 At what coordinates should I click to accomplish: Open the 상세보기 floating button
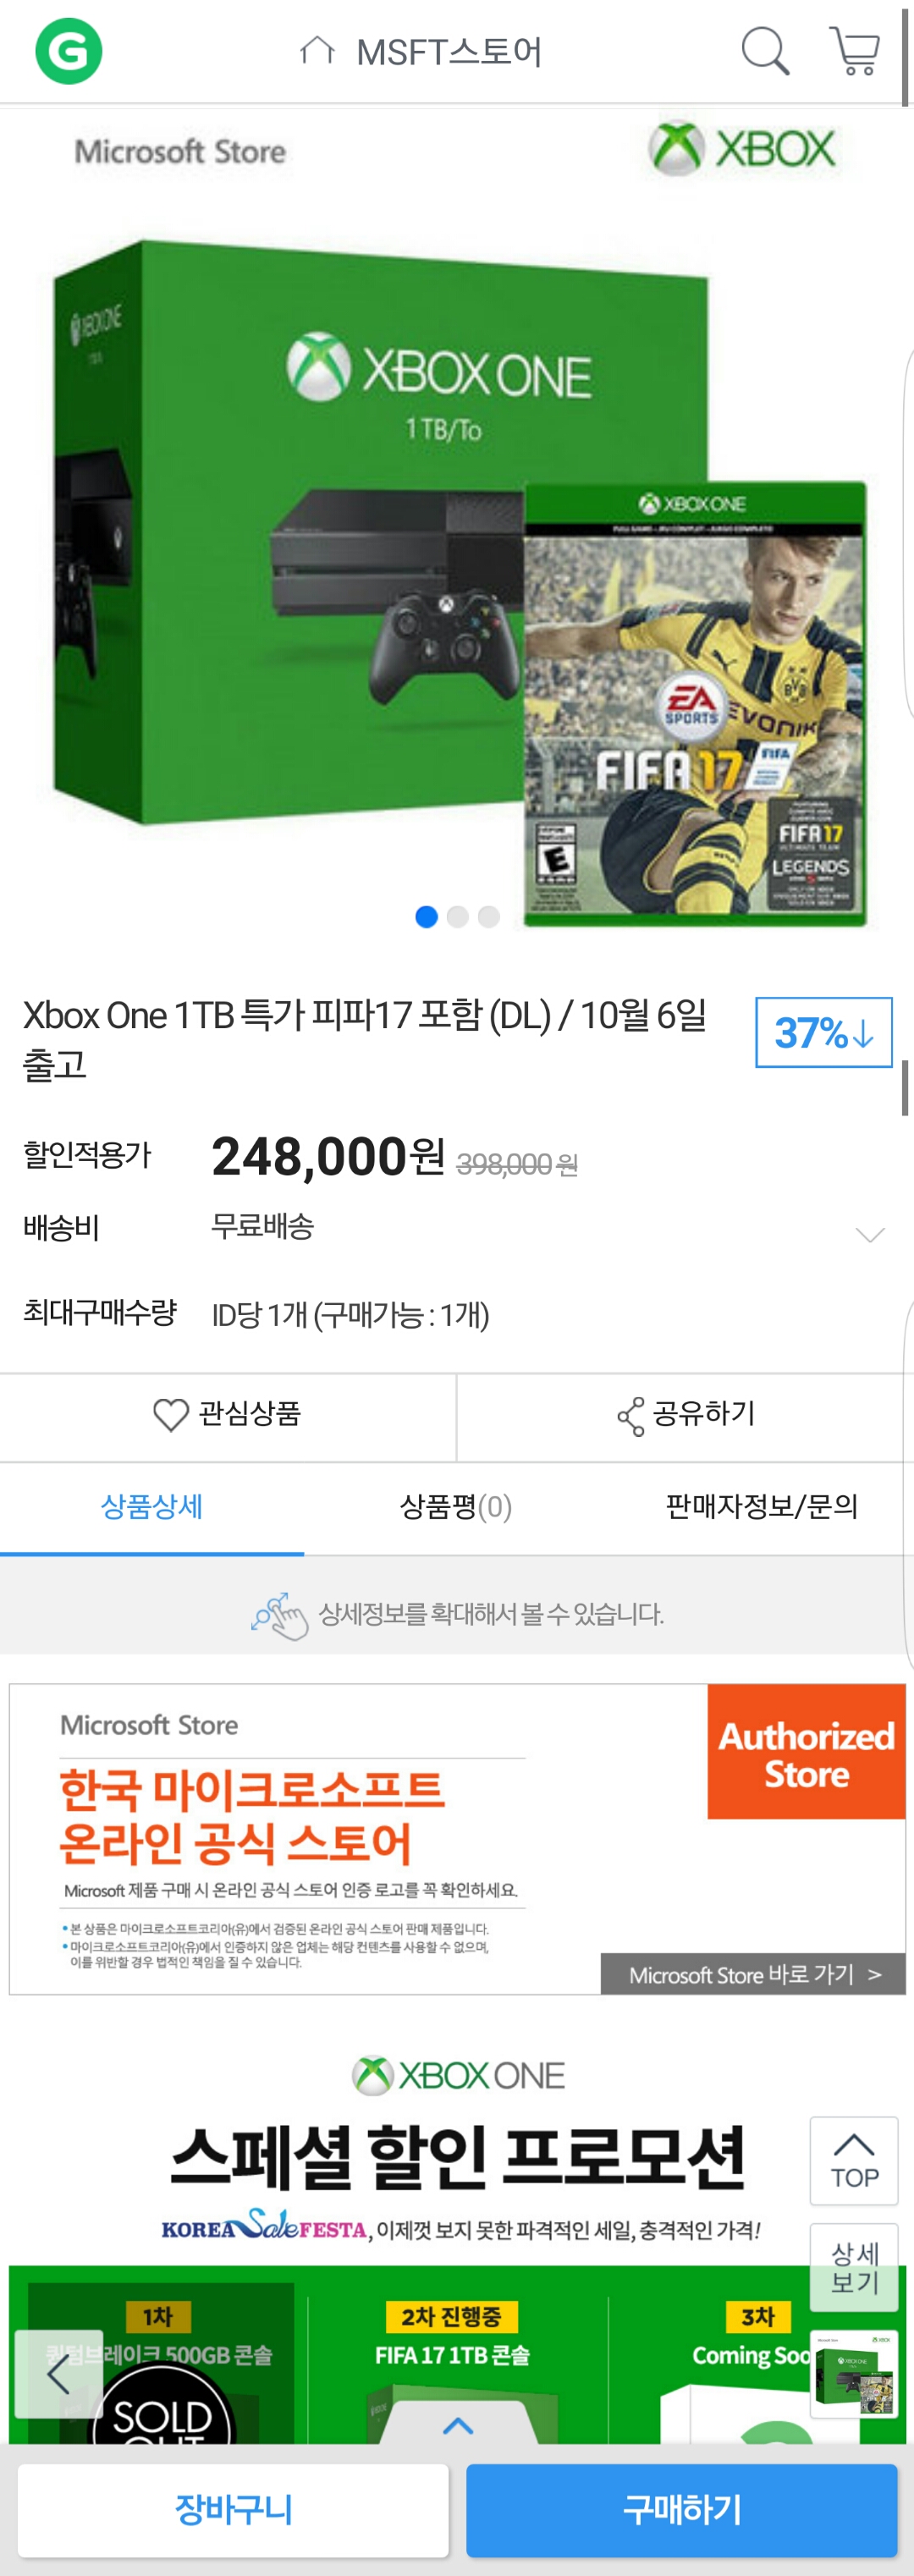(x=854, y=2267)
